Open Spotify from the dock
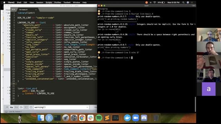 99,118
